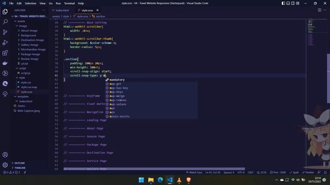The image size is (330, 185).
Task: Open the Selection menu
Action: pos(30,4)
